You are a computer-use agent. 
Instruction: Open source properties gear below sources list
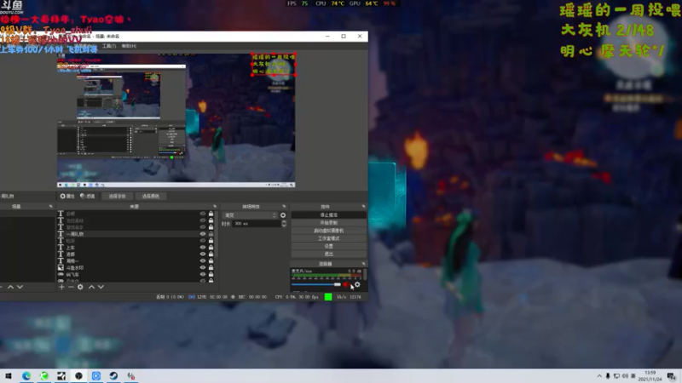pos(80,287)
